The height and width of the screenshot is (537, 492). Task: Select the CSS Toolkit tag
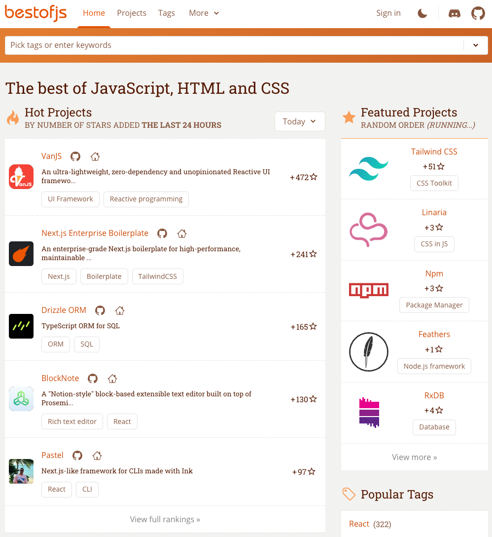(x=434, y=183)
